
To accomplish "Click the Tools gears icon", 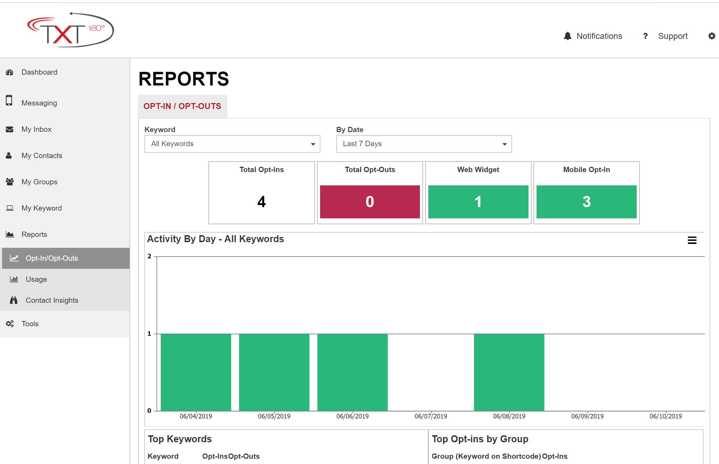I will click(x=9, y=324).
